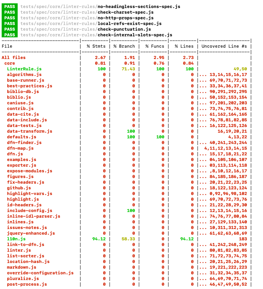Click the exporter.js file name
The height and width of the screenshot is (289, 263).
22,165
